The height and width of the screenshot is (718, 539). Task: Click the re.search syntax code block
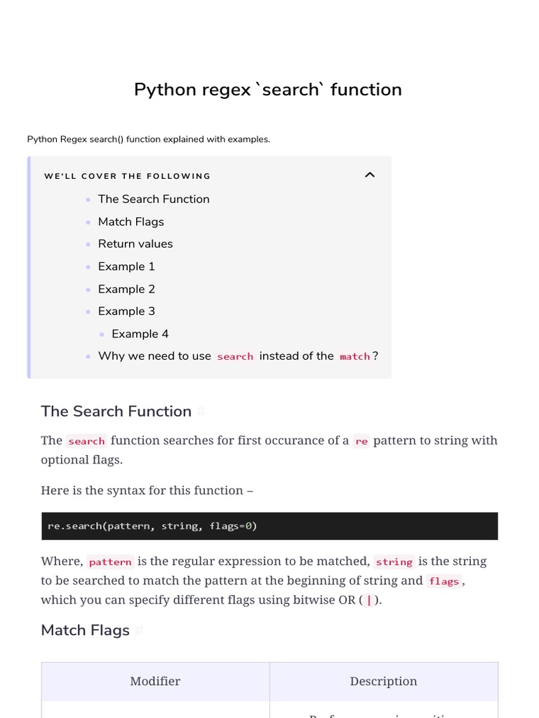(x=269, y=526)
